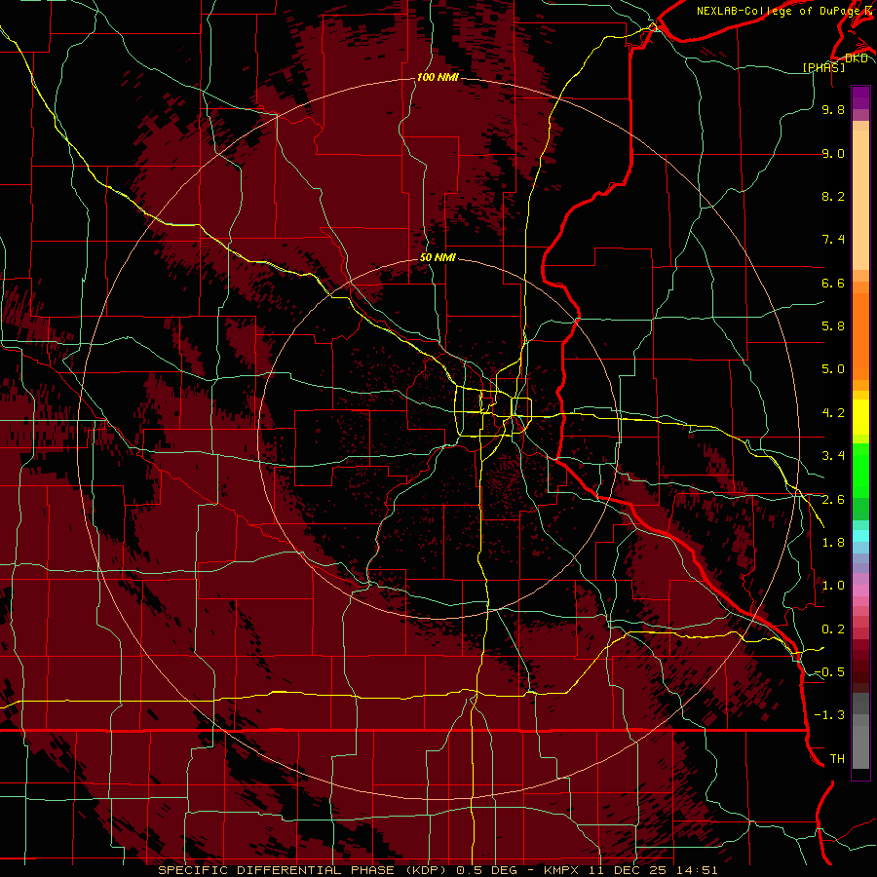This screenshot has height=877, width=877.
Task: Click the 0.2 scale value
Action: click(833, 629)
